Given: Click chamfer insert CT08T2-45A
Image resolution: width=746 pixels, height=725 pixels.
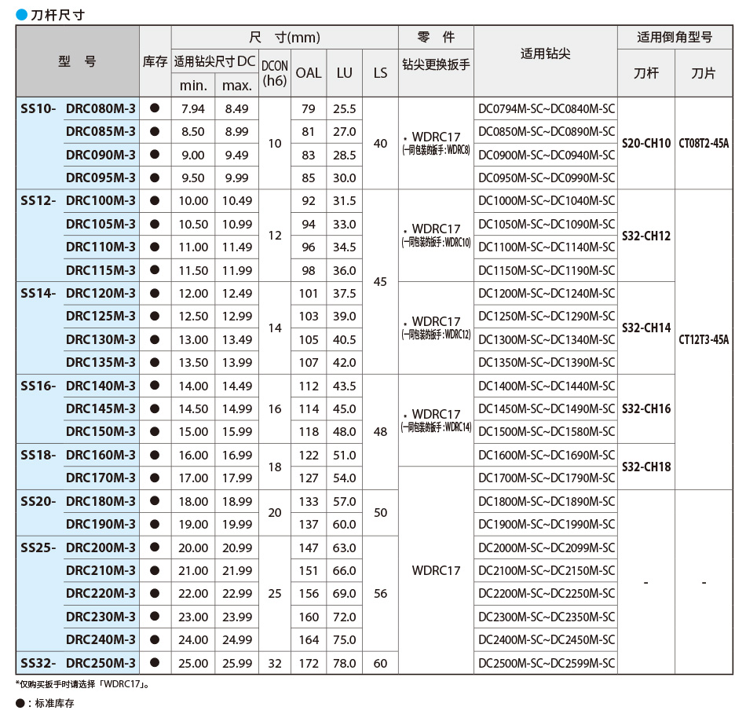Looking at the screenshot, I should pos(704,143).
